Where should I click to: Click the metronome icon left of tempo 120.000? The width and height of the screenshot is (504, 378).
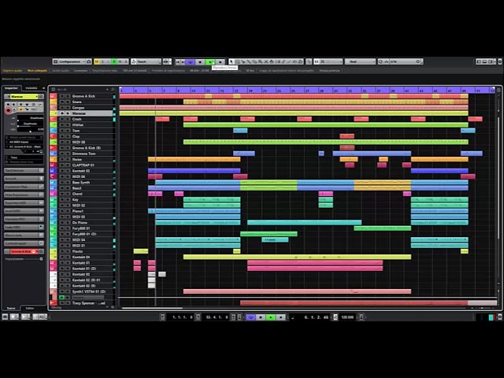[x=335, y=317]
